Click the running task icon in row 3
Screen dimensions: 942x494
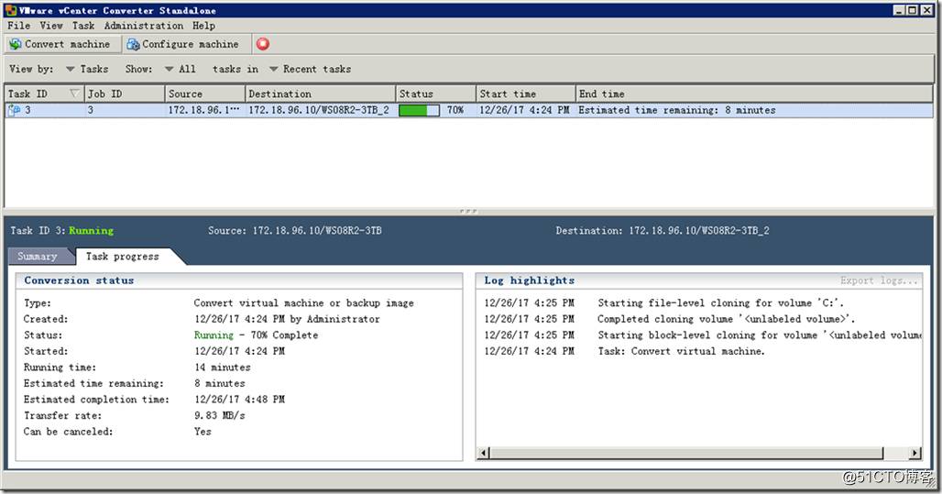(14, 110)
